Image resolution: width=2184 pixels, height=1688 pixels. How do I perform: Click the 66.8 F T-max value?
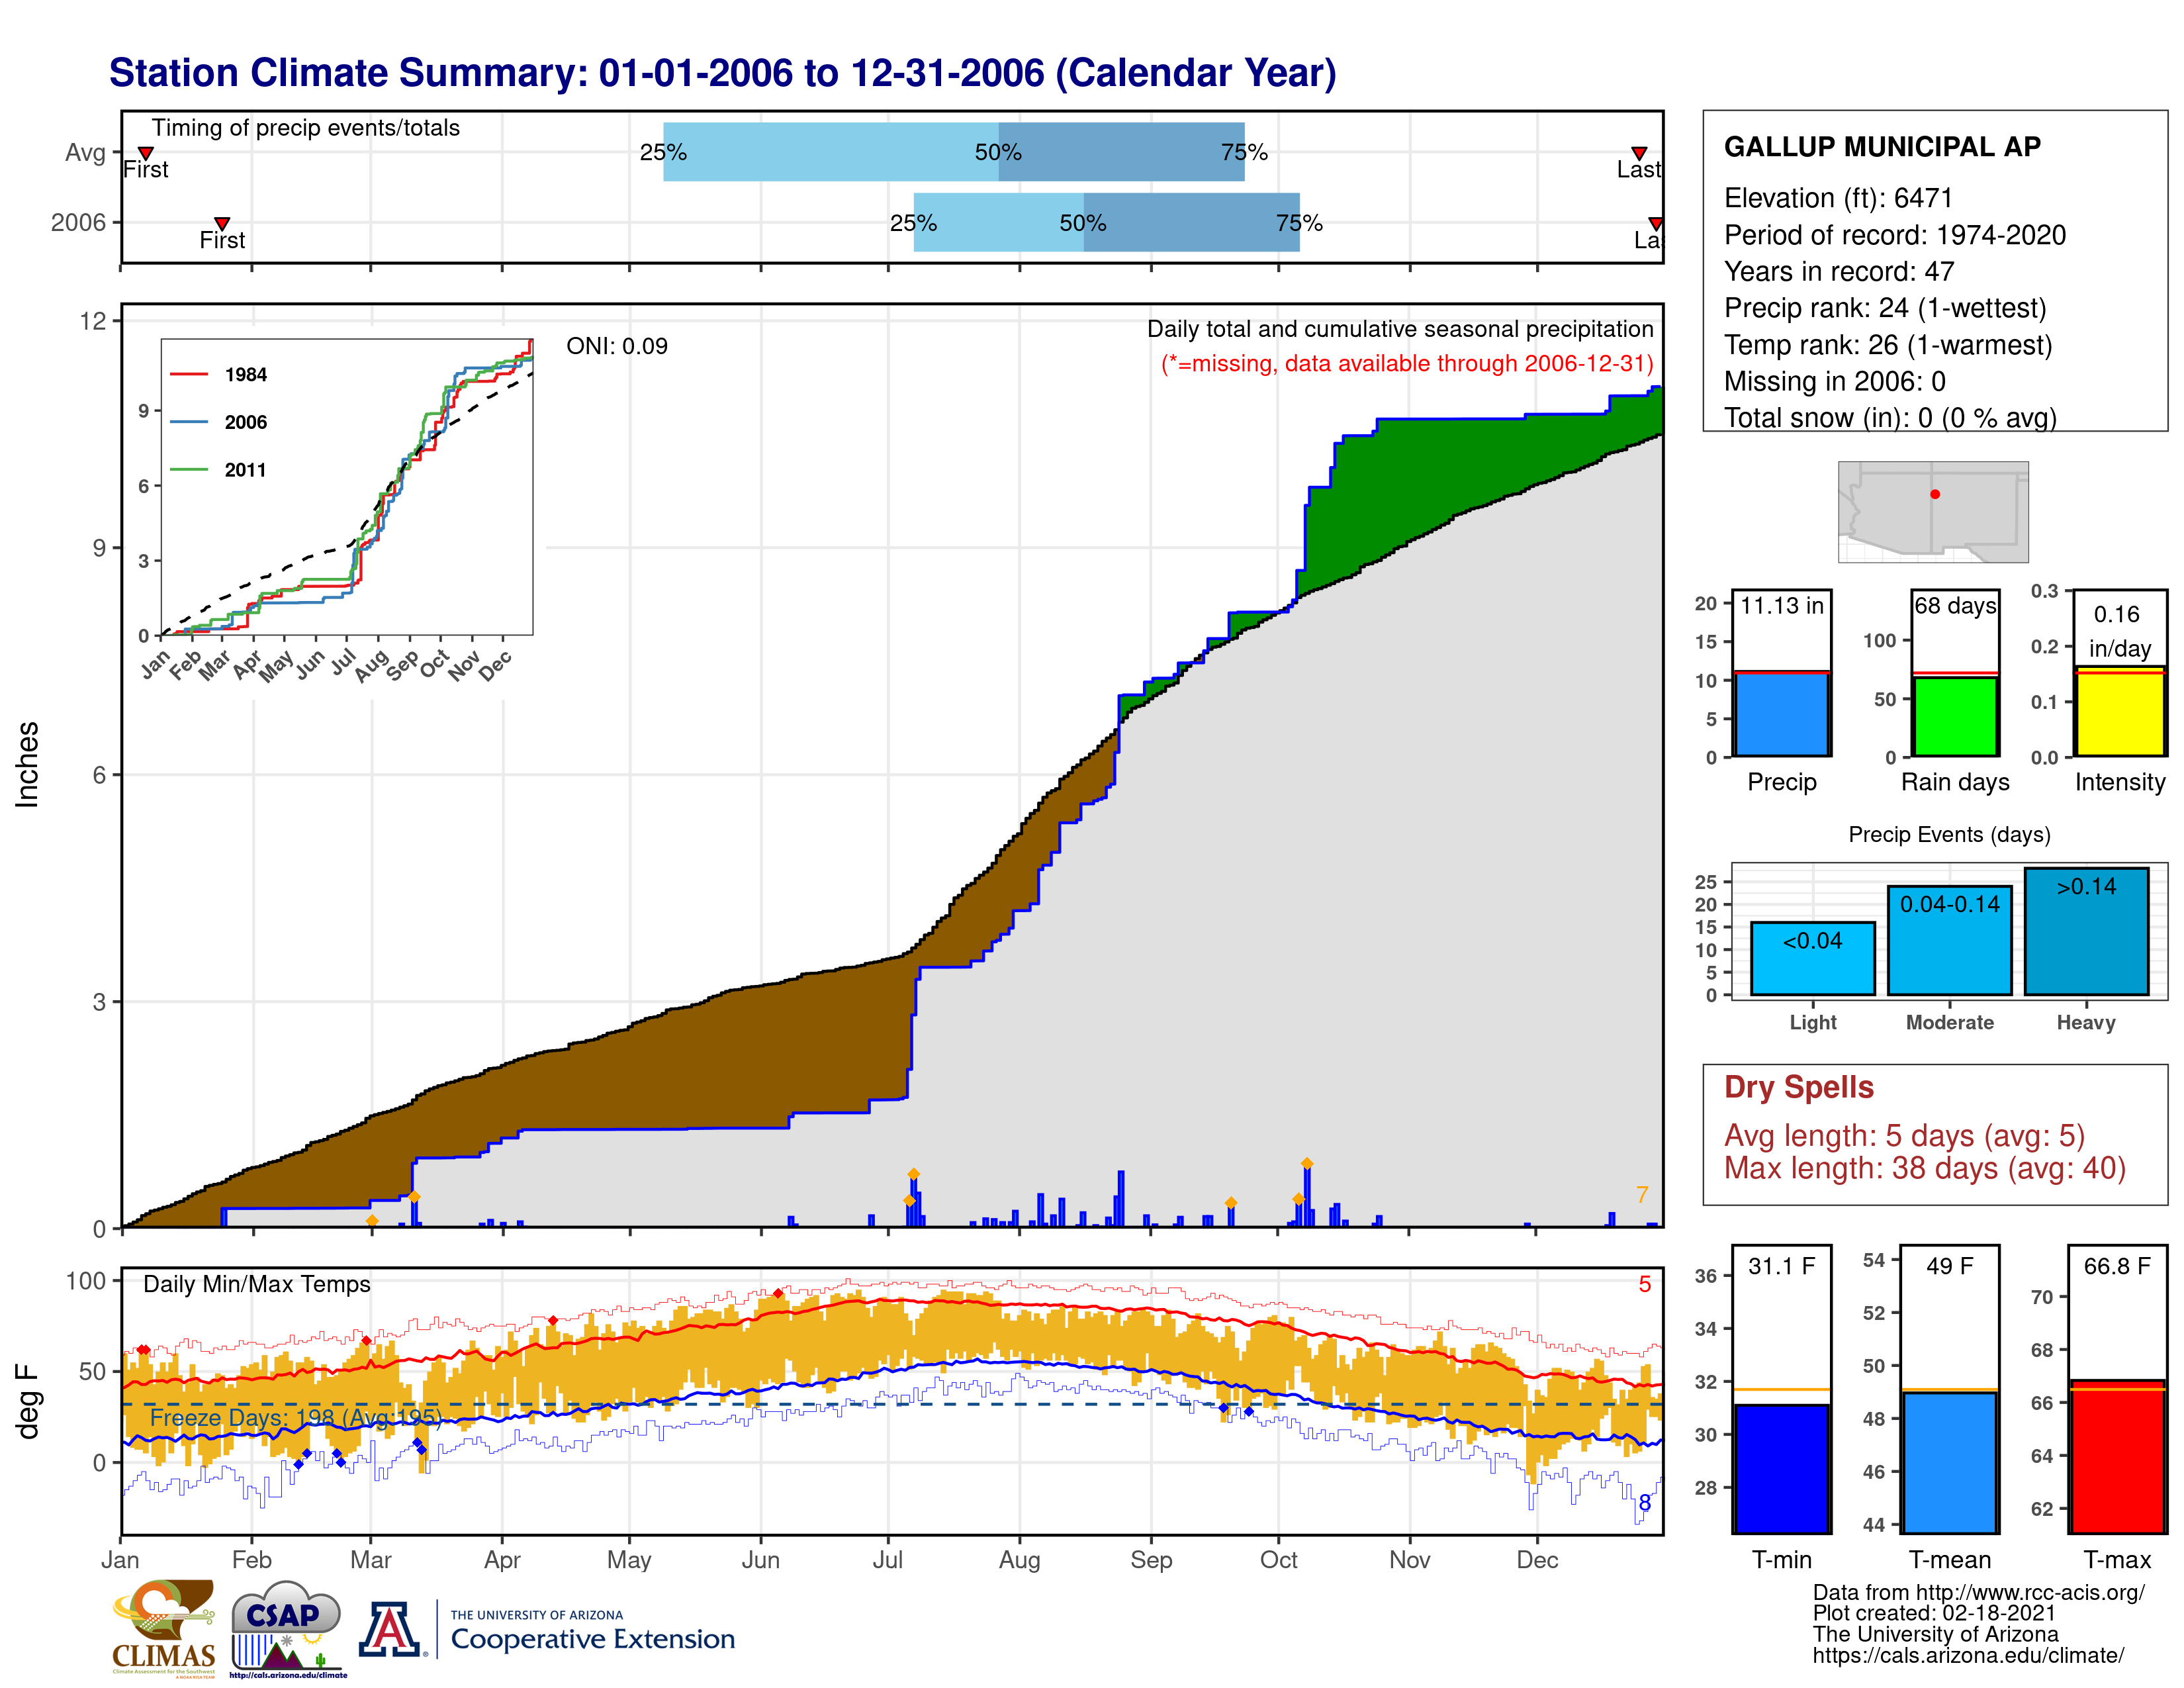point(2117,1266)
